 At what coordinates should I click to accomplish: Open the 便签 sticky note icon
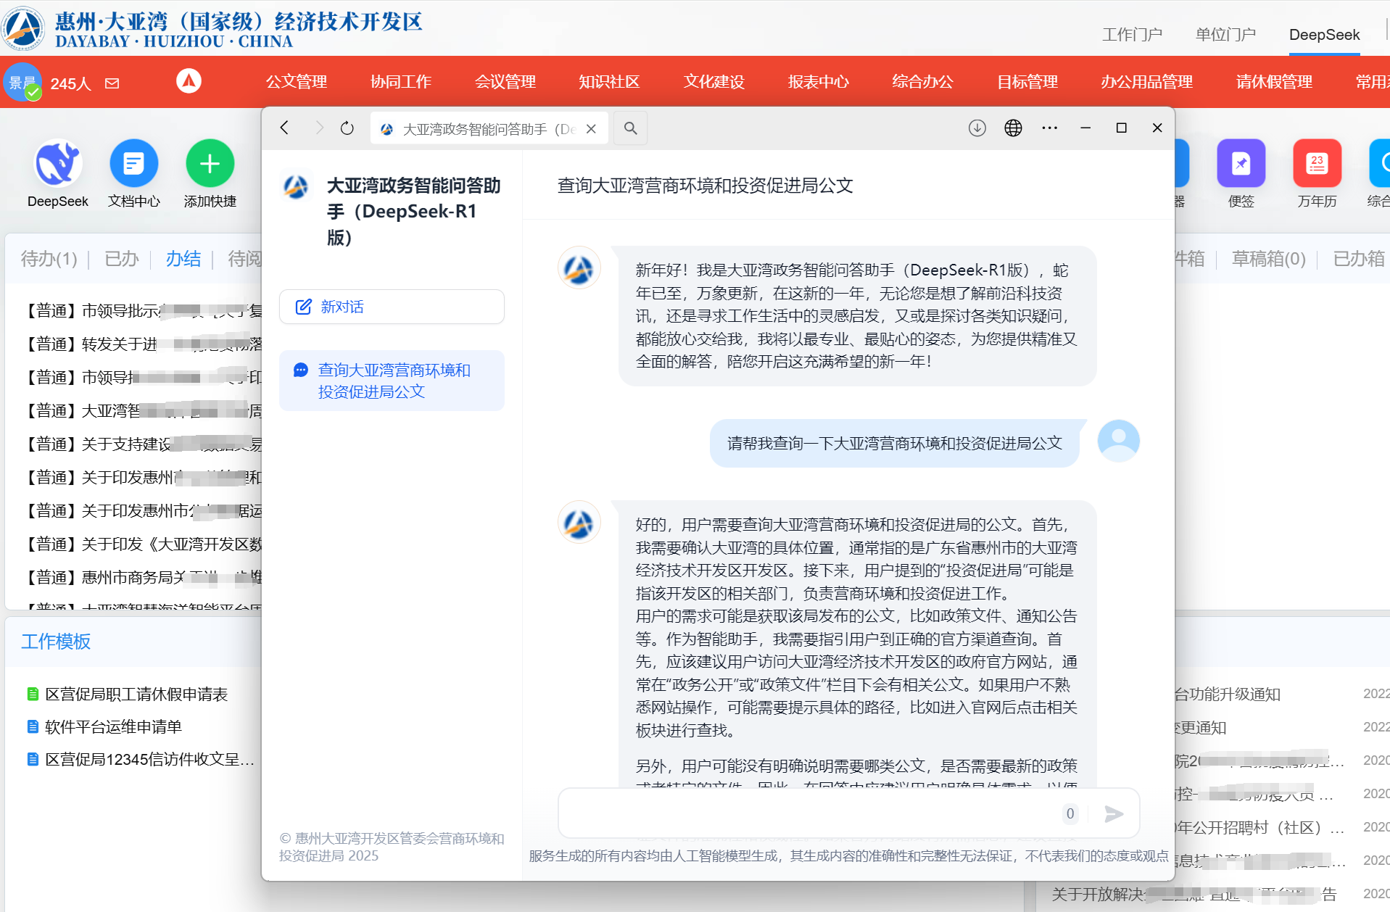coord(1241,164)
